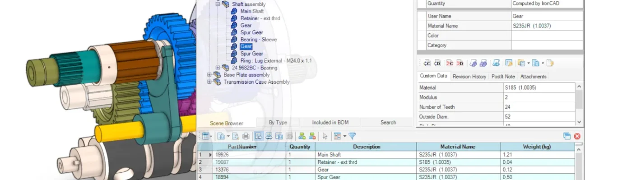This screenshot has width=632, height=180.
Task: Click the red close icon above BOM table
Action: click(x=577, y=136)
